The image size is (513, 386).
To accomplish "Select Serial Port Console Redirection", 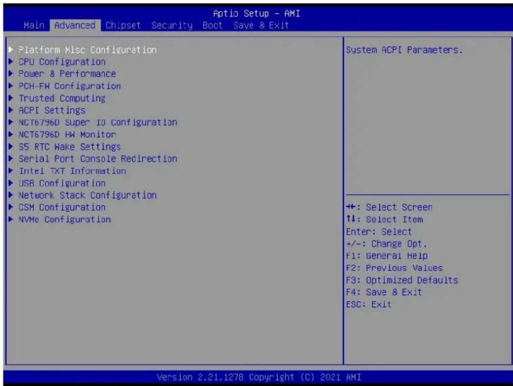I will (x=98, y=158).
